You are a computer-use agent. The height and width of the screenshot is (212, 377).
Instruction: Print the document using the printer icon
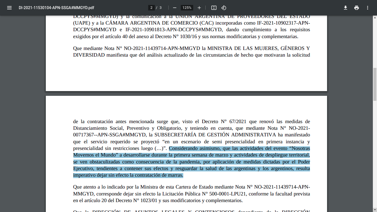[x=357, y=8]
